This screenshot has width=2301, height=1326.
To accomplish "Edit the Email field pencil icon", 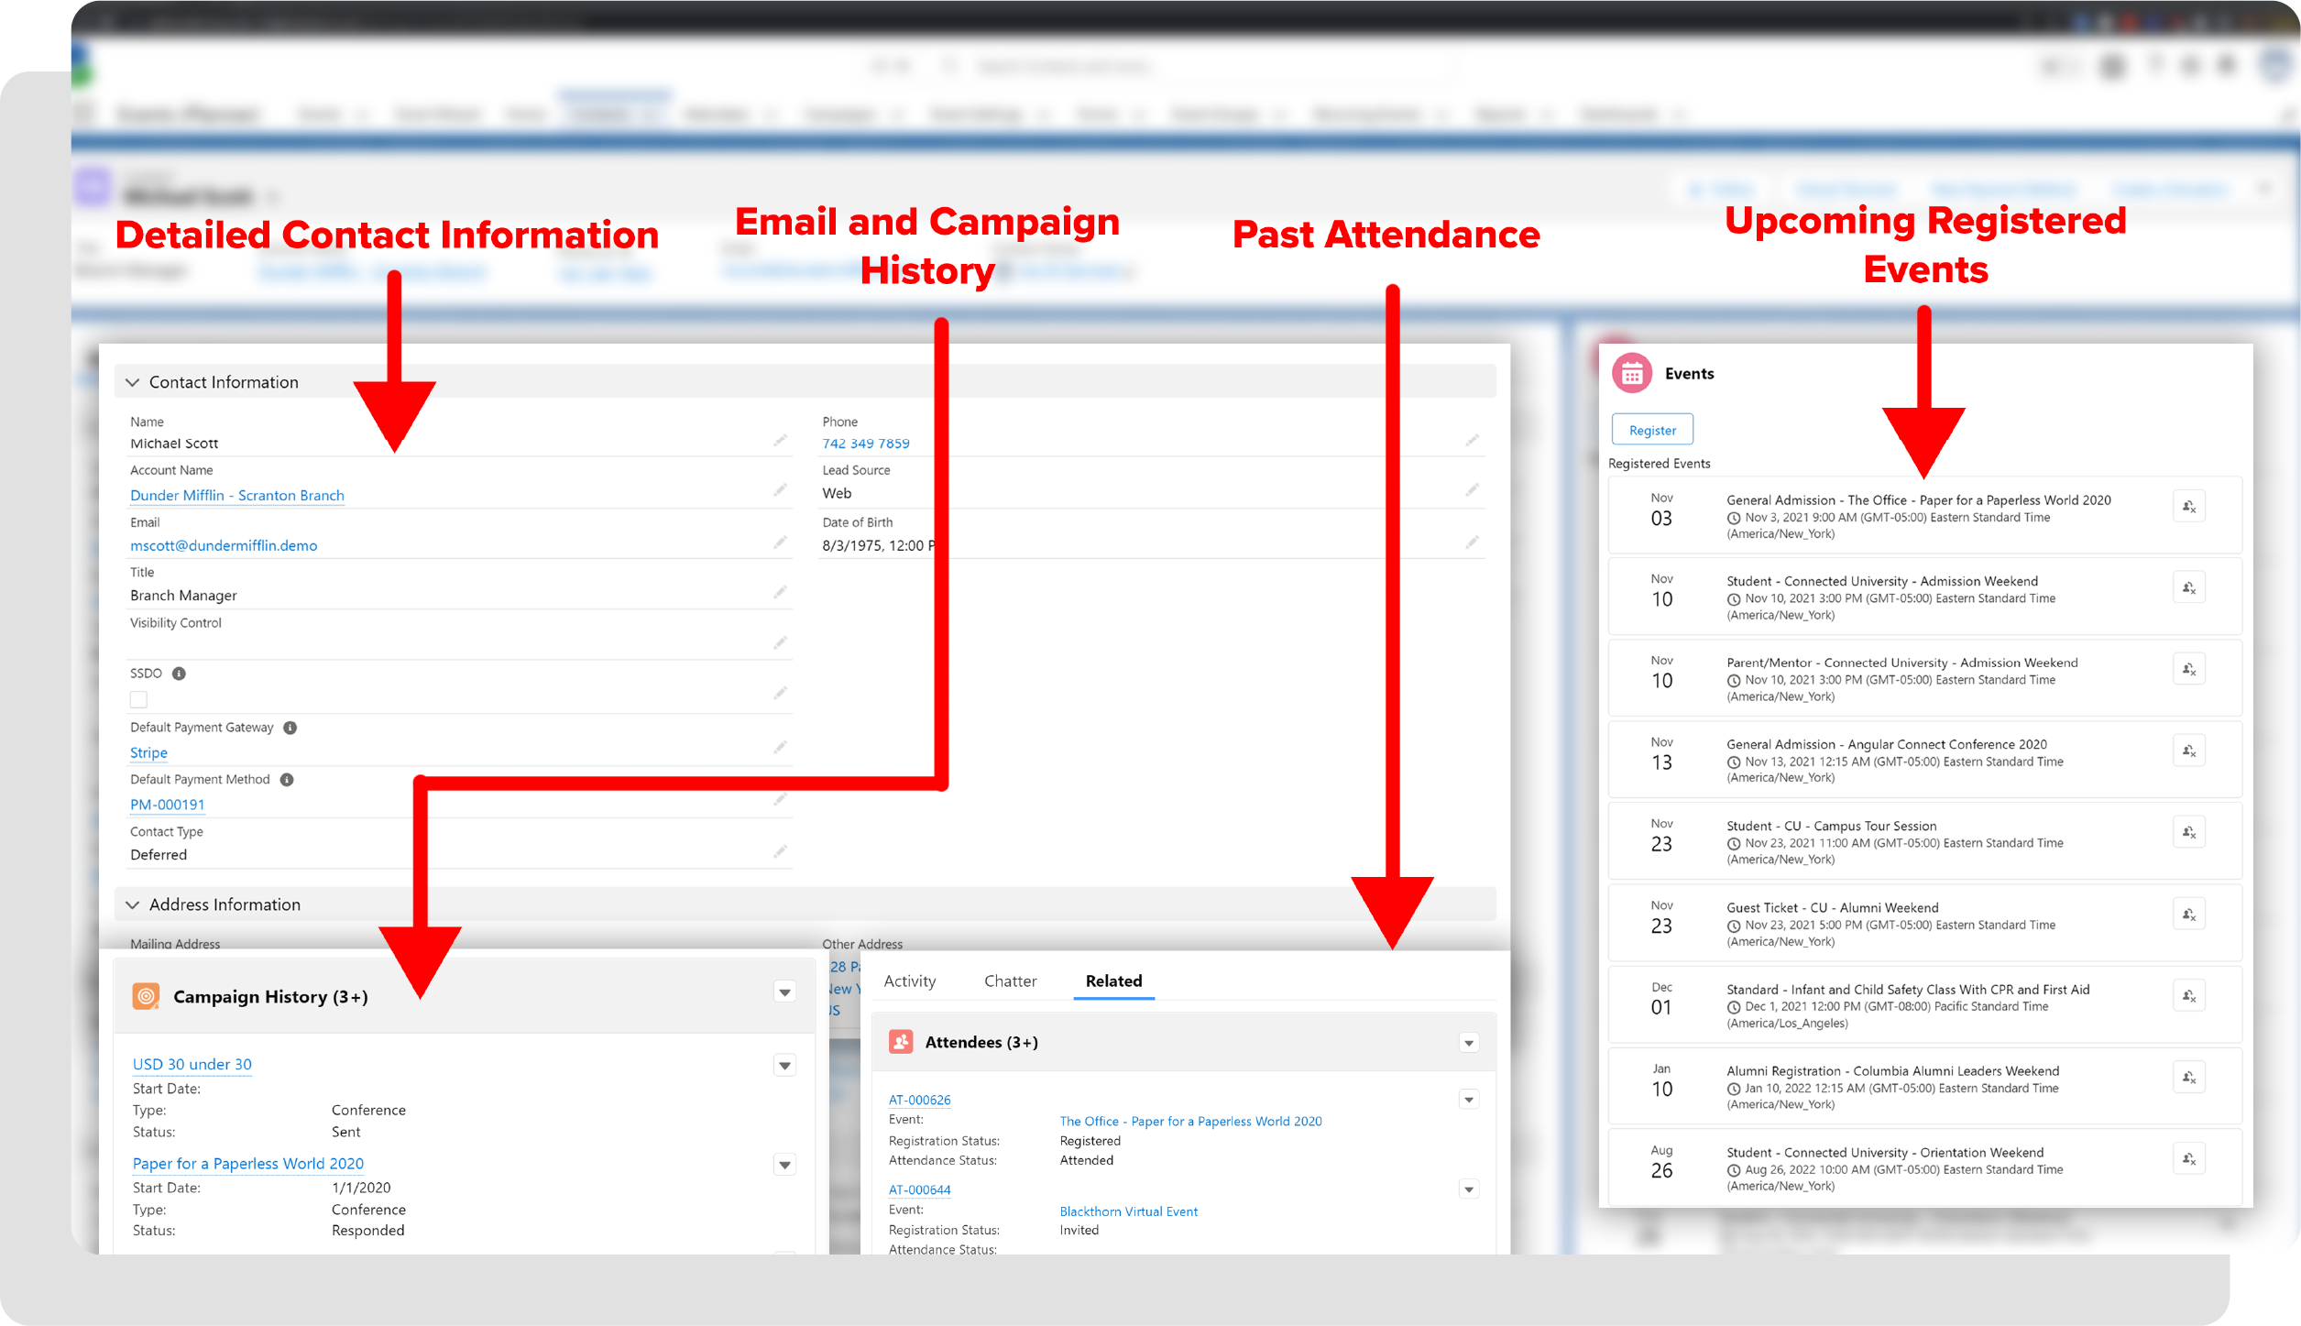I will pos(780,542).
